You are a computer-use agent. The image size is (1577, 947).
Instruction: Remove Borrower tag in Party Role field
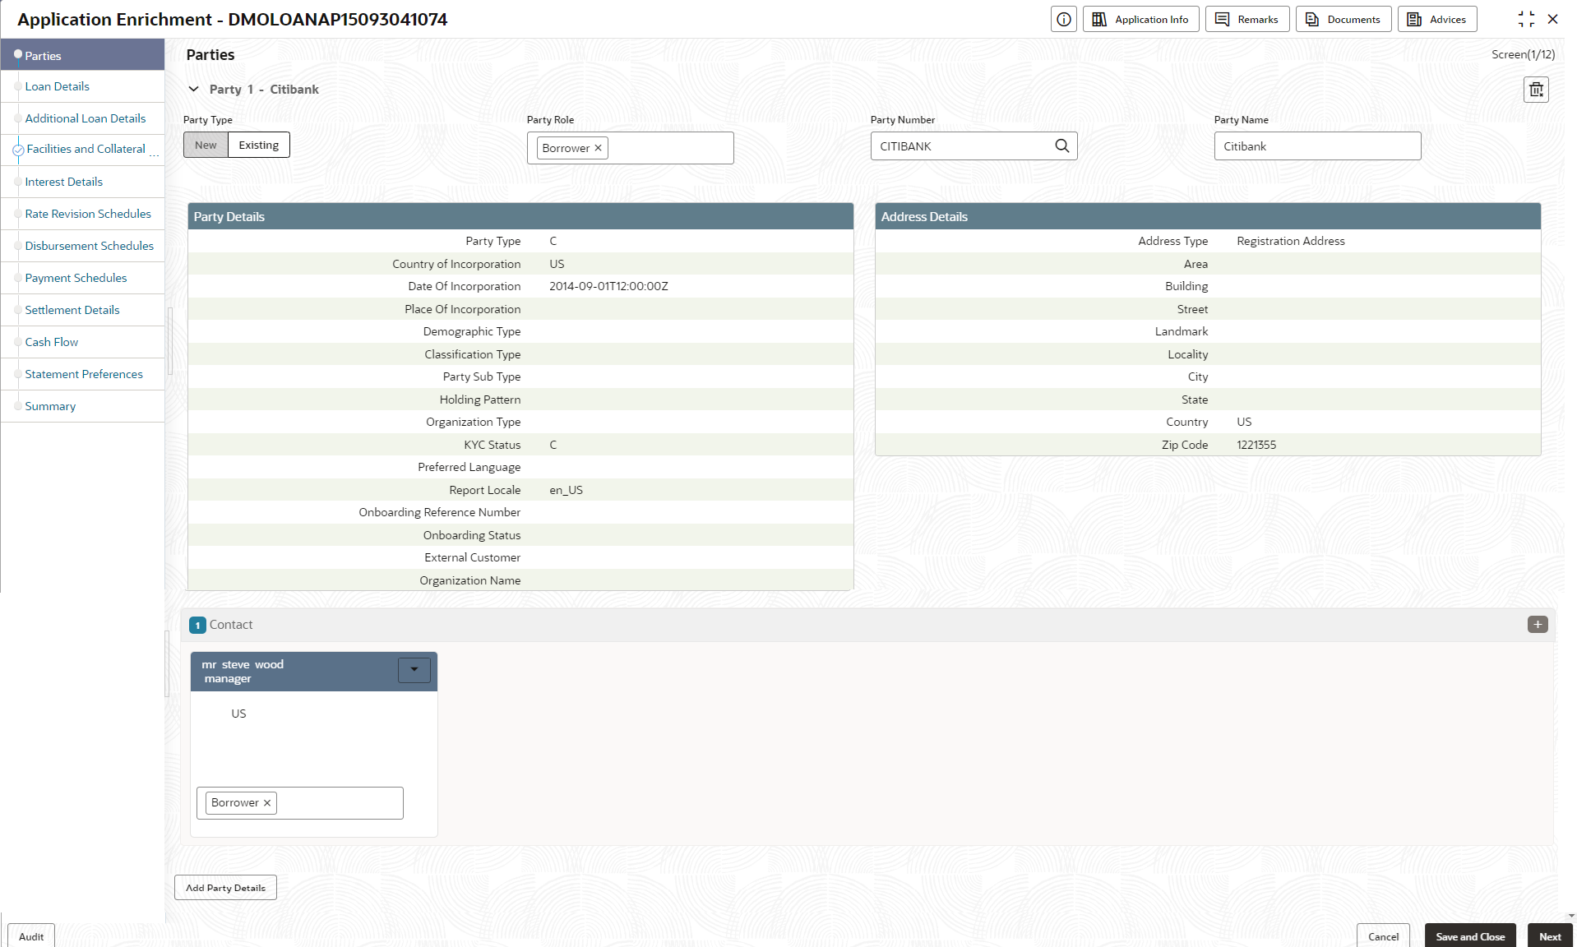(x=599, y=148)
